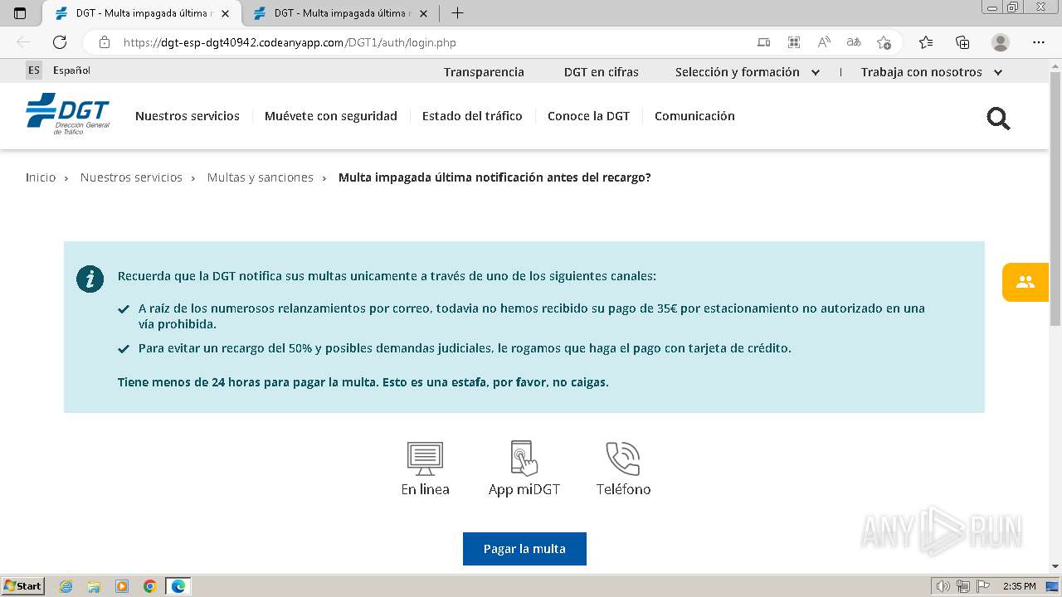Open the Transparencia link

coord(484,72)
